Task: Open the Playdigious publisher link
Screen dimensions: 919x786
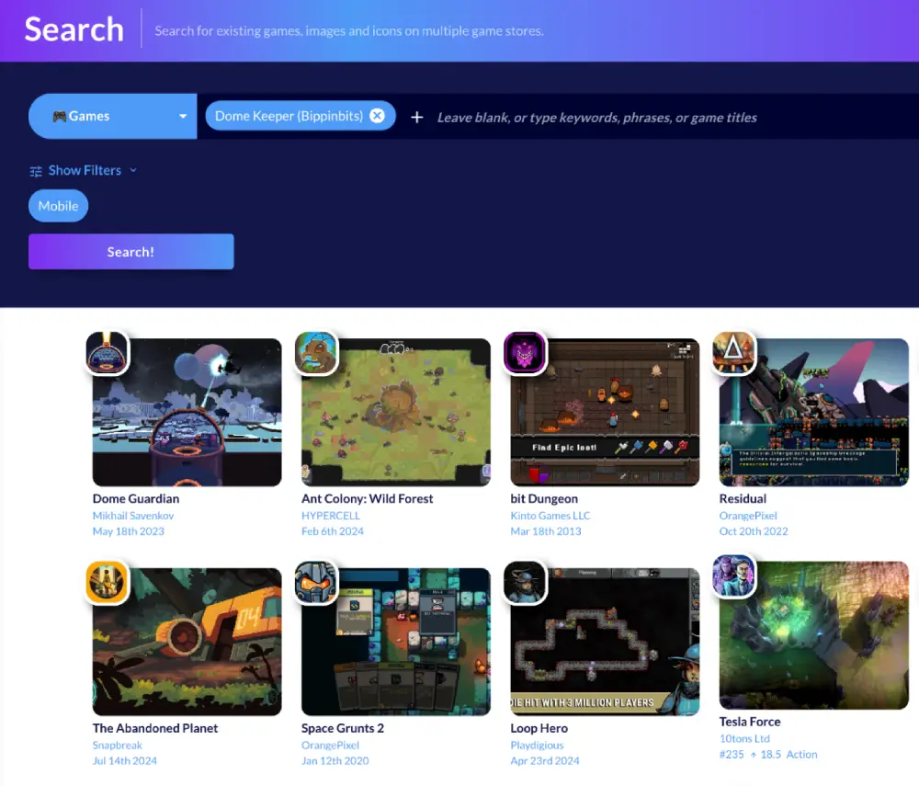Action: pos(537,746)
